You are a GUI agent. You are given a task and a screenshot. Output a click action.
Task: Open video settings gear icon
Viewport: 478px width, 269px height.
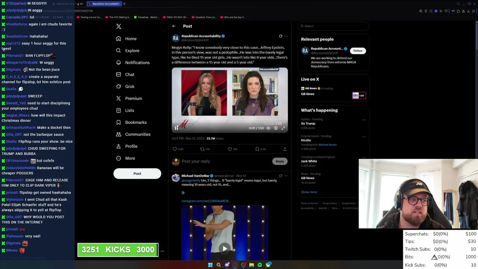(x=276, y=128)
